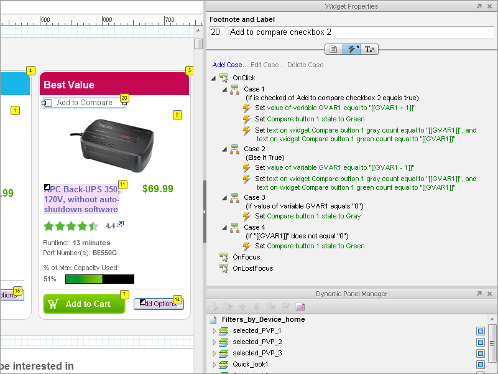498x374 pixels.
Task: Switch to the Interactions lightning tab
Action: [x=352, y=49]
